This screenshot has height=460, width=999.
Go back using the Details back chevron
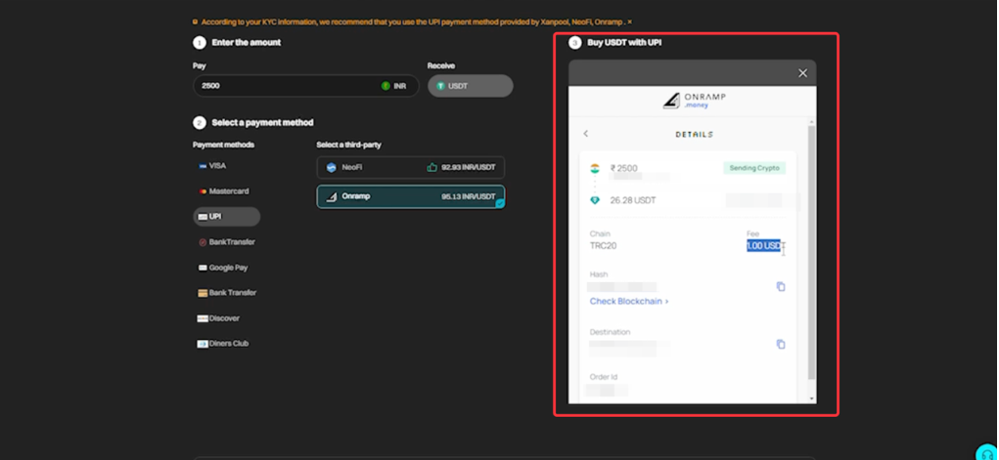coord(586,134)
